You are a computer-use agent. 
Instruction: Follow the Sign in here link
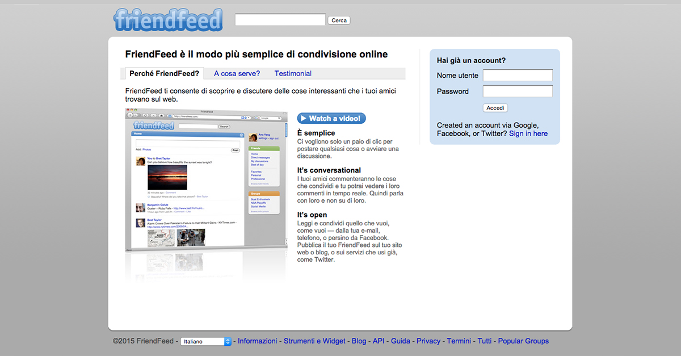click(528, 133)
